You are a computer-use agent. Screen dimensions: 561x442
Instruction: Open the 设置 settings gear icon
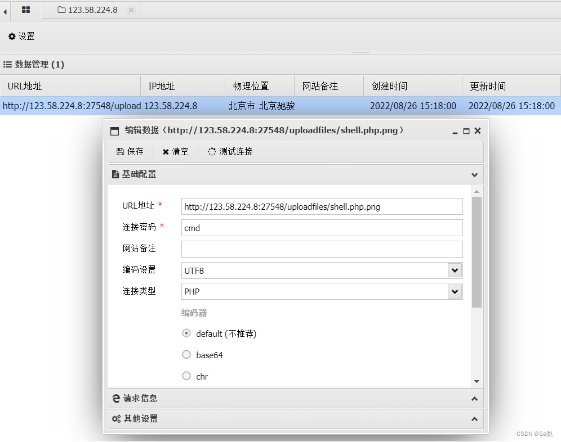point(12,36)
